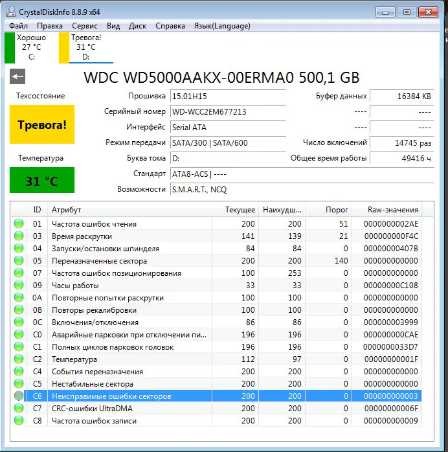448x452 pixels.
Task: Click the CrystalDiskInfo title bar app icon
Action: point(10,12)
